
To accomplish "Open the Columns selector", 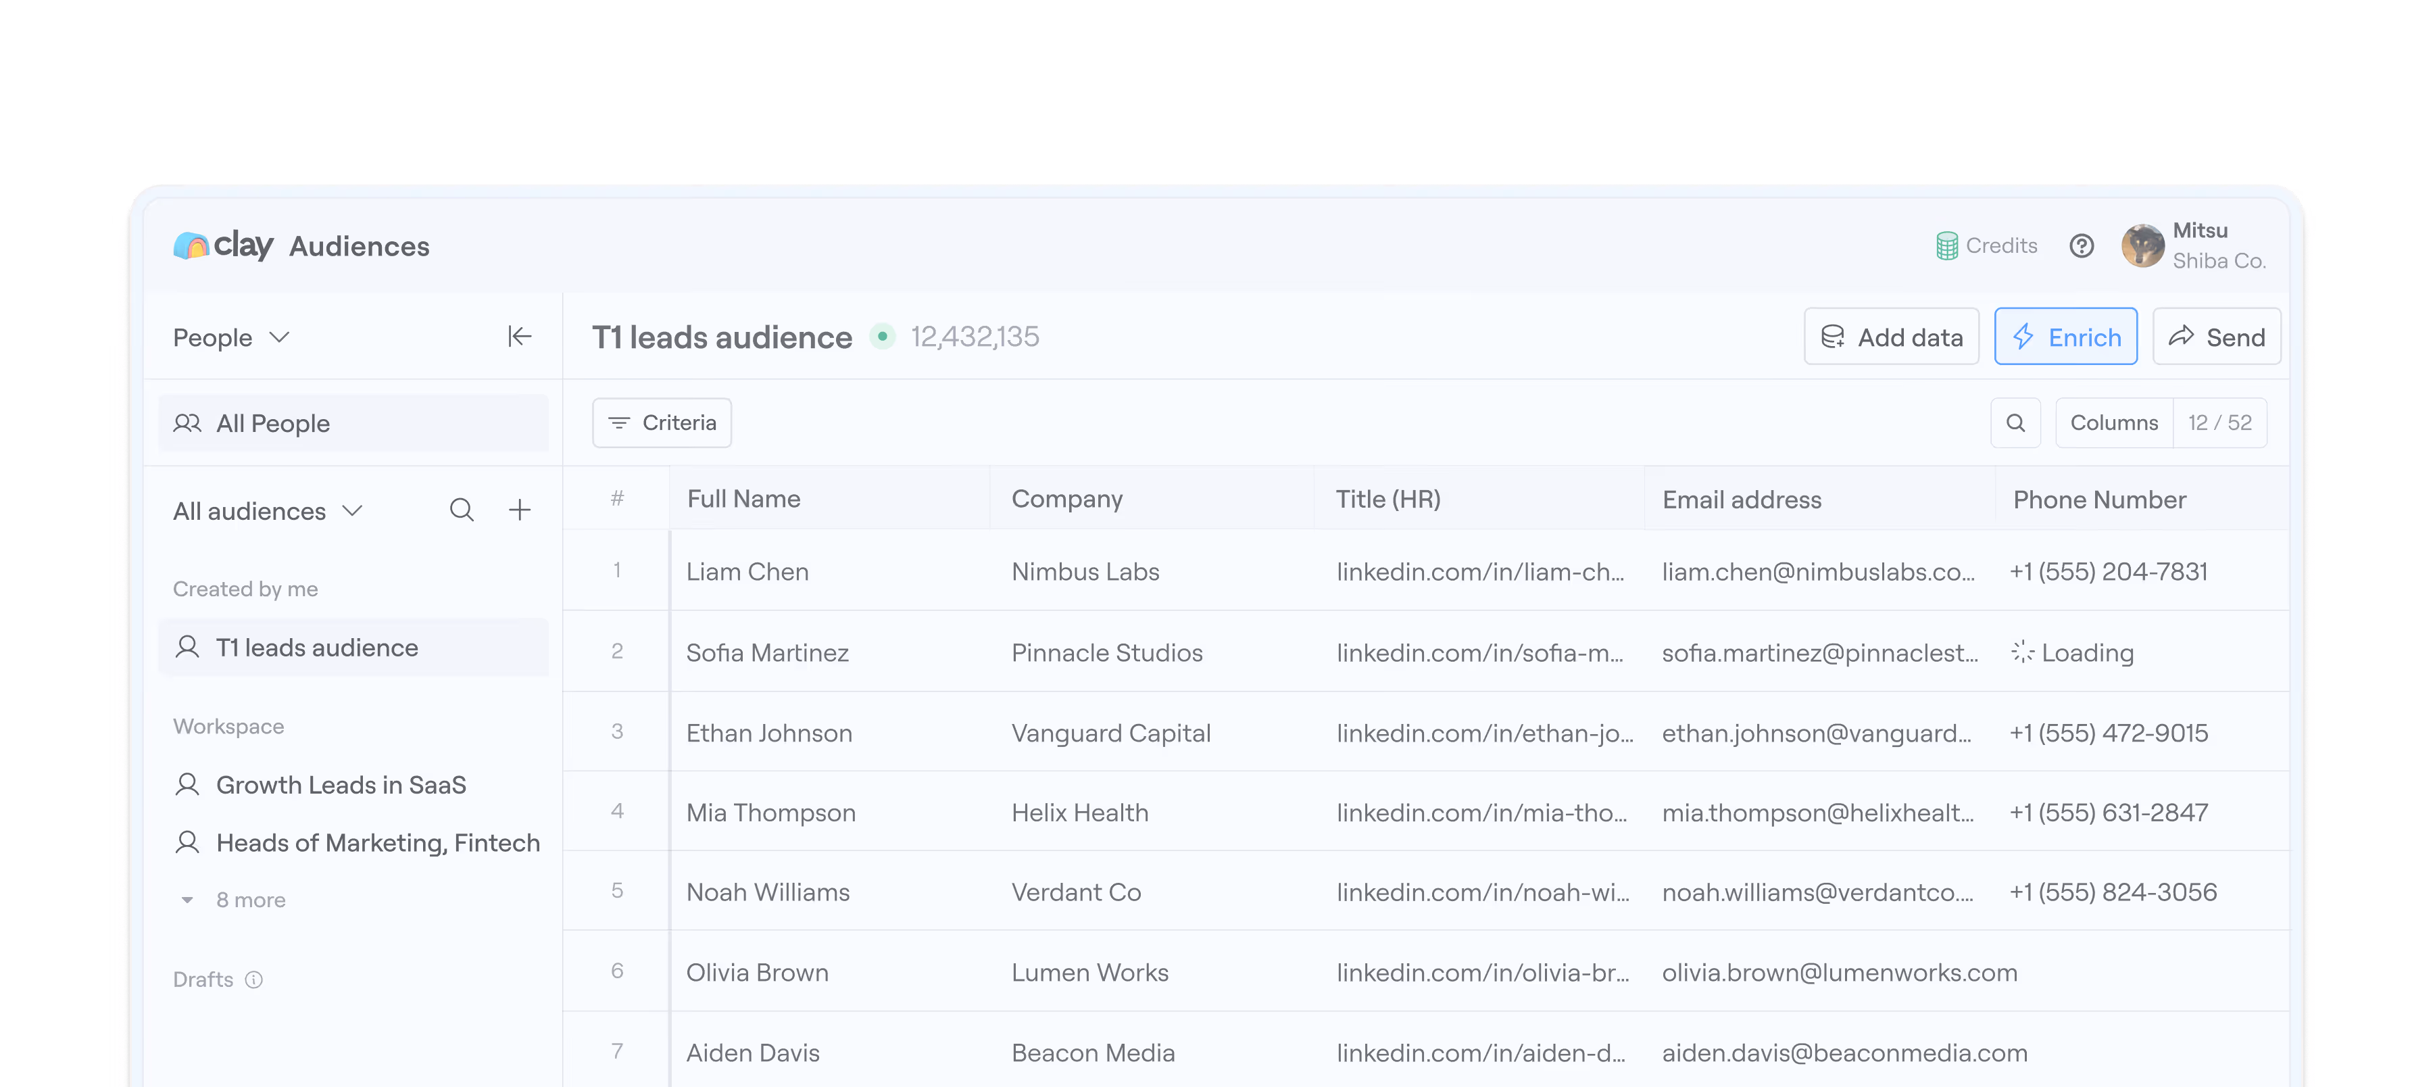I will pos(2114,423).
